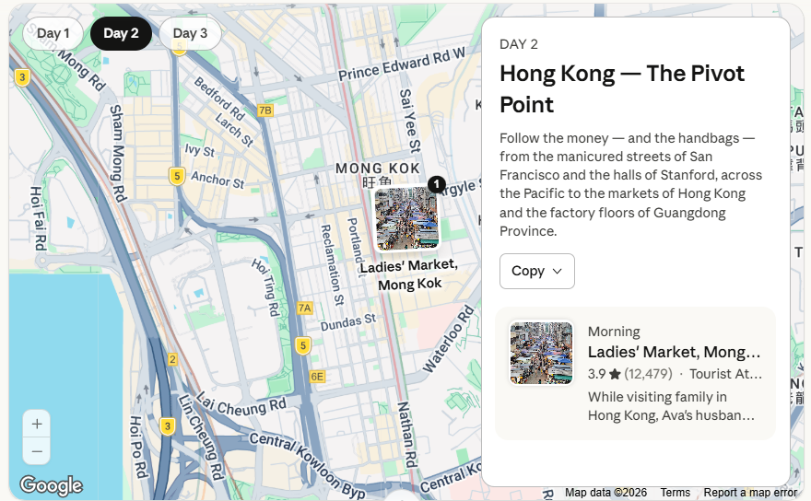Expand the Copy dropdown menu
The height and width of the screenshot is (501, 811).
(x=536, y=271)
